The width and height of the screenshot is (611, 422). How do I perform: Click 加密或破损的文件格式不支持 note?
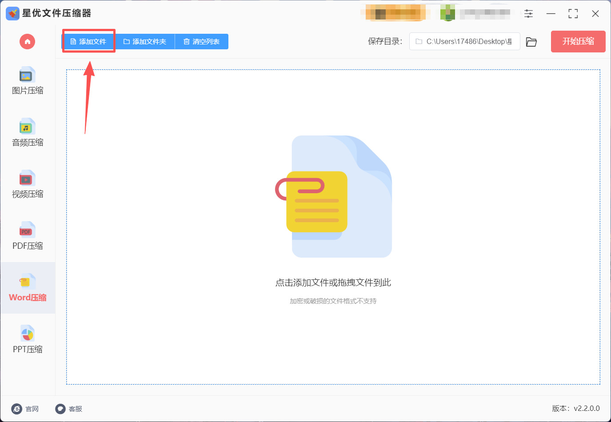[x=333, y=301]
